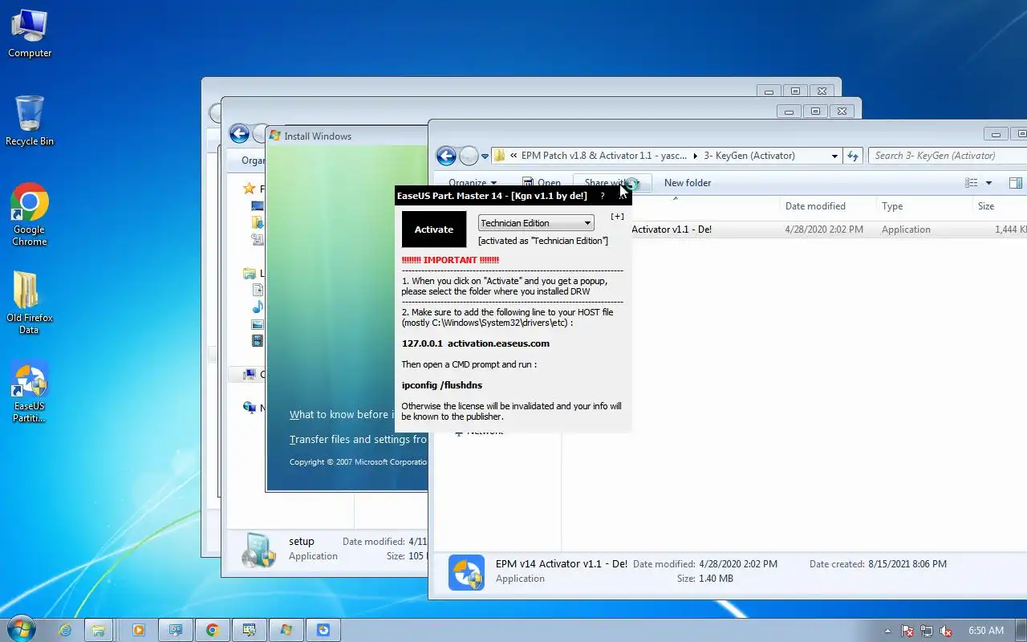Expand the address bar history dropdown

click(834, 156)
